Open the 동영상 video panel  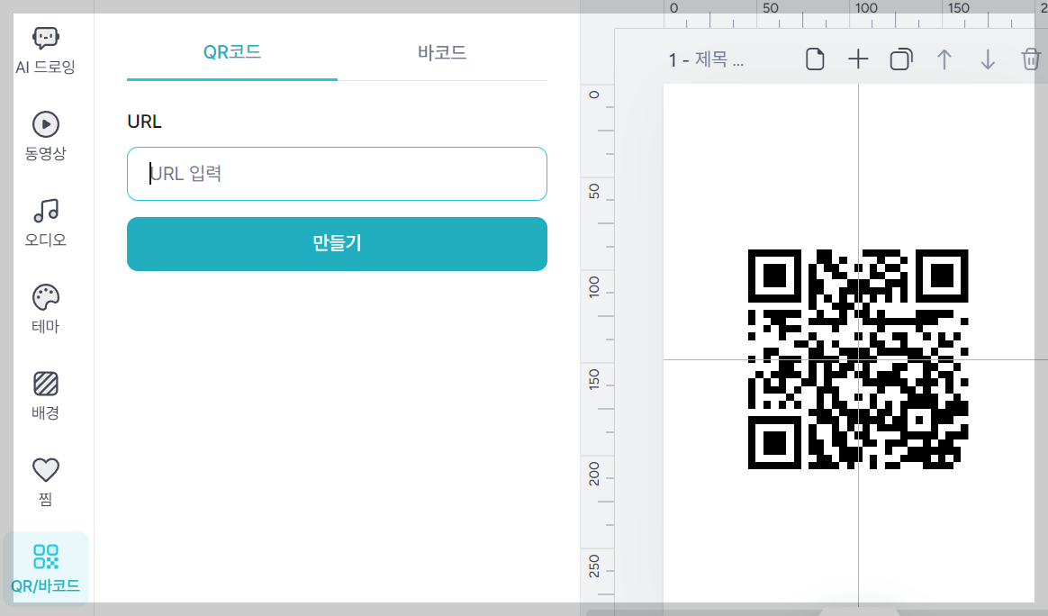tap(45, 137)
